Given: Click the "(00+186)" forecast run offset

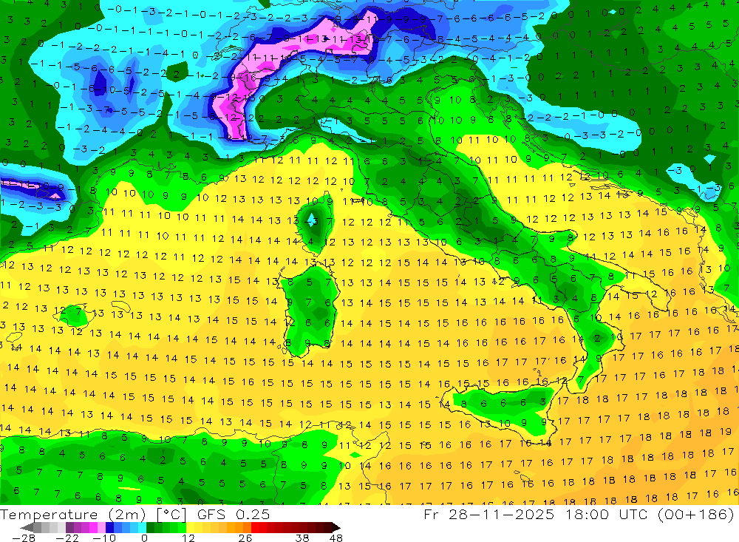Looking at the screenshot, I should (697, 514).
